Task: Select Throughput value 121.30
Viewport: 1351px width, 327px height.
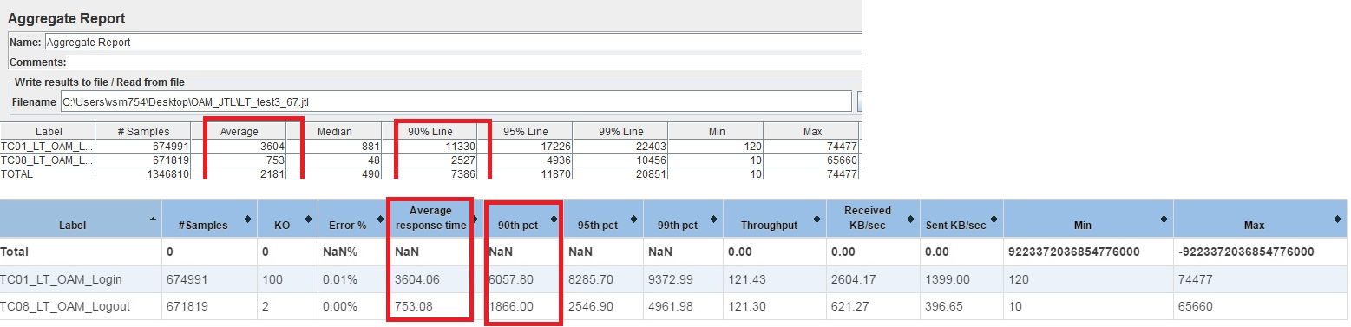Action: point(746,306)
